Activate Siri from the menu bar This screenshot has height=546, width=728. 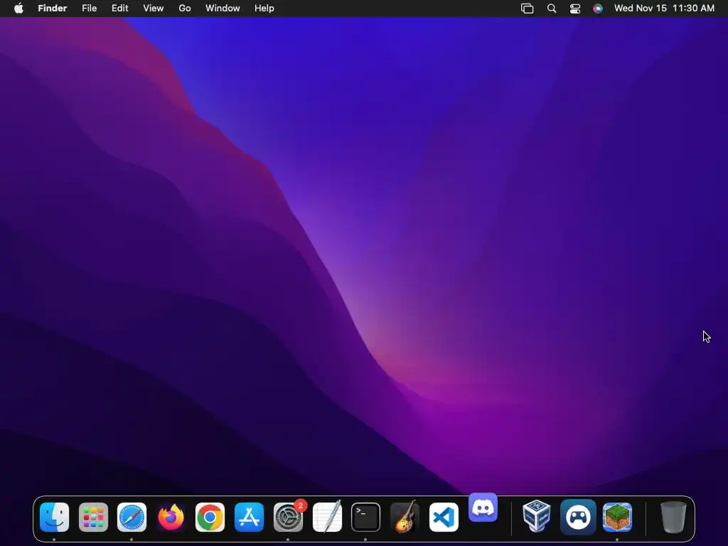pos(598,9)
